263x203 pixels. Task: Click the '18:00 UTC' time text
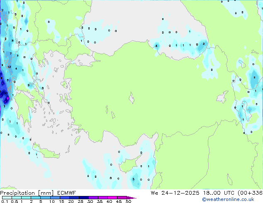219,193
